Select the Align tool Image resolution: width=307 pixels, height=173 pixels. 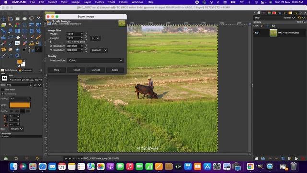pos(11,19)
